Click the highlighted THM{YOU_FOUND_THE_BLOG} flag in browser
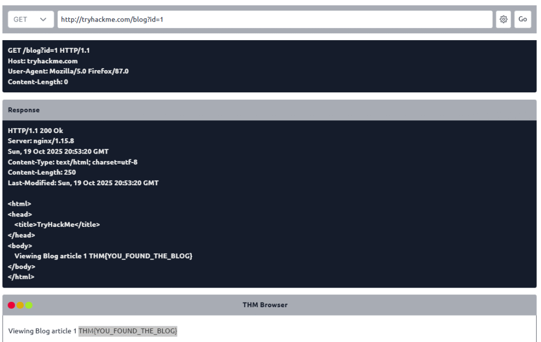This screenshot has height=342, width=541. (128, 331)
